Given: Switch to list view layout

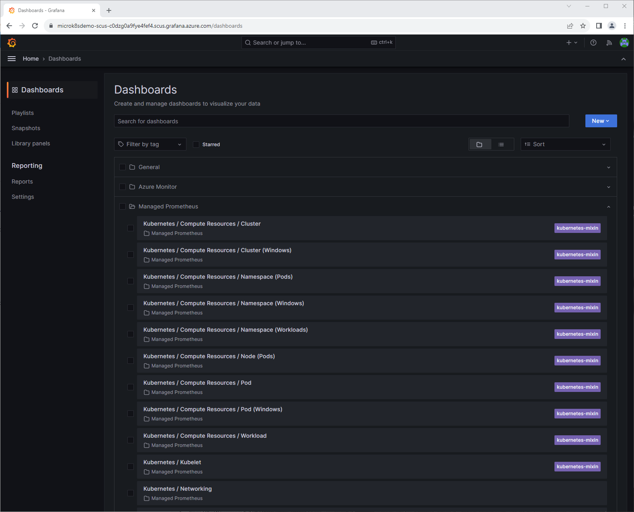Looking at the screenshot, I should 501,145.
